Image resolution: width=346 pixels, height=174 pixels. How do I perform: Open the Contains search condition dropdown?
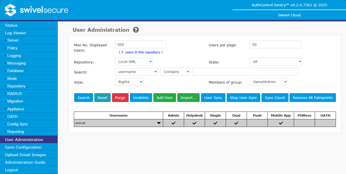175,72
